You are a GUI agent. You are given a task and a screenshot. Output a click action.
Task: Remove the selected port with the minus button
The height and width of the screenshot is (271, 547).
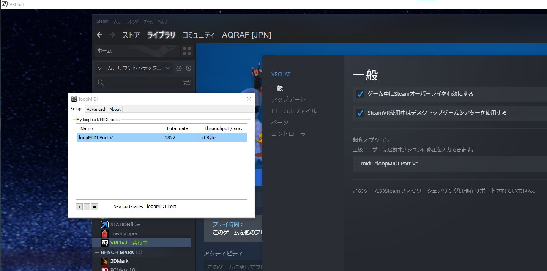click(87, 207)
